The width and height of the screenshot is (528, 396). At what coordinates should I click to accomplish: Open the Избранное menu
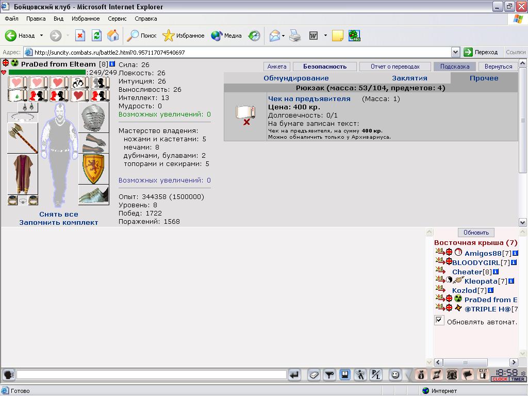(86, 19)
